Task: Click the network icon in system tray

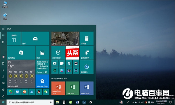Action: (139, 102)
